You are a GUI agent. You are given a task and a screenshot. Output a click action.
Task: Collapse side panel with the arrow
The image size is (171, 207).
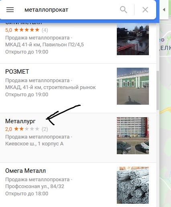click(164, 10)
